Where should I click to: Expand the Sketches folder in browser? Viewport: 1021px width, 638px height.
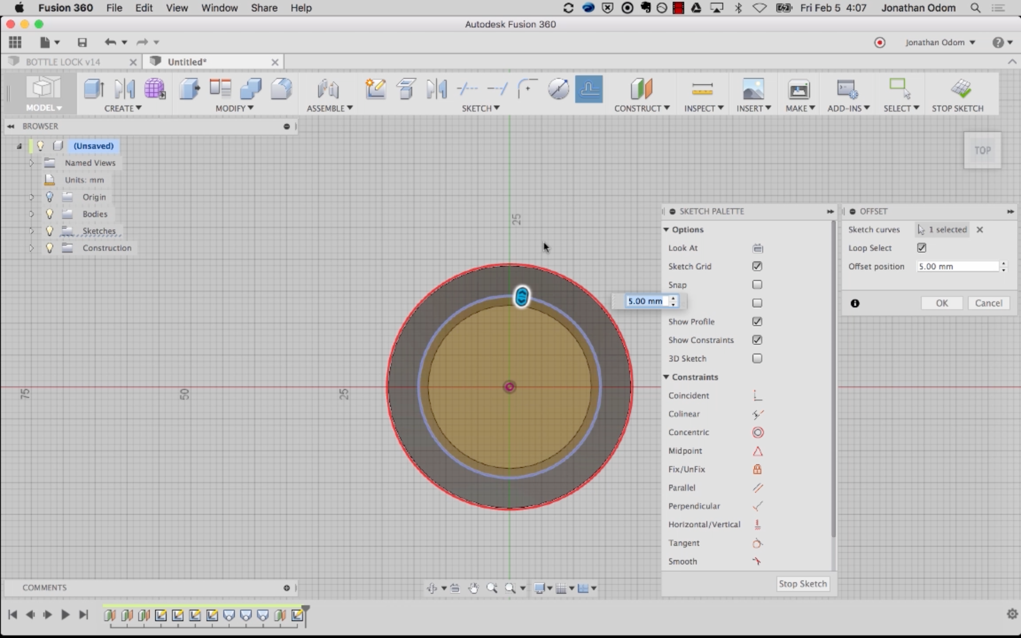31,231
